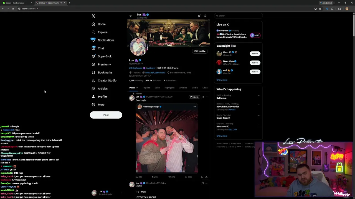Switch to the Highlights tab
The image size is (355, 199).
pyautogui.click(x=169, y=88)
